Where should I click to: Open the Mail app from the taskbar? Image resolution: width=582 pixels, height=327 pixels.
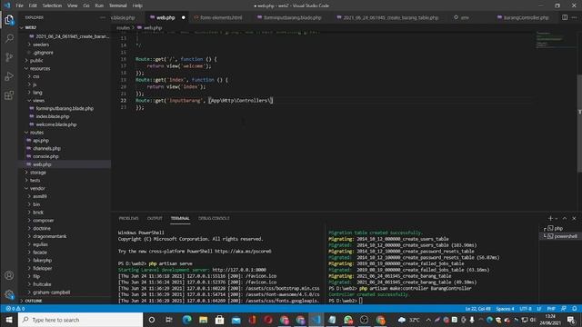(236, 320)
